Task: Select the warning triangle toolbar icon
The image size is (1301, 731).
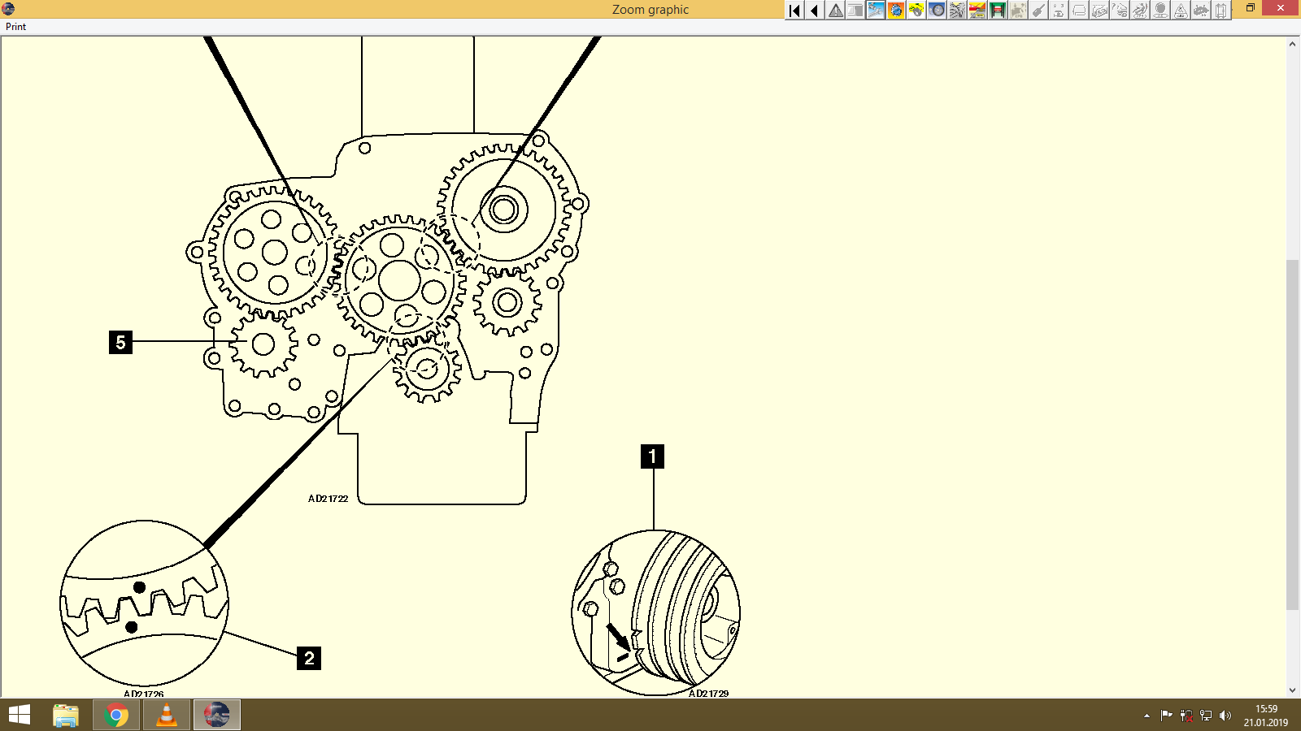Action: coord(834,10)
